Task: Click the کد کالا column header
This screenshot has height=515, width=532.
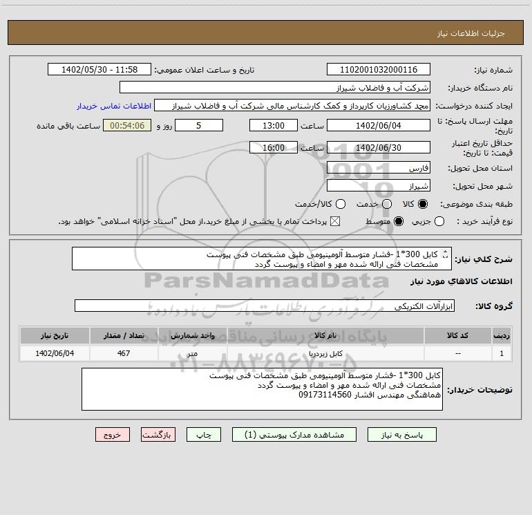Action: click(457, 335)
